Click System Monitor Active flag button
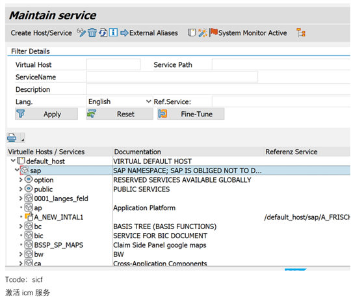Image resolution: width=351 pixels, height=300 pixels. click(248, 33)
